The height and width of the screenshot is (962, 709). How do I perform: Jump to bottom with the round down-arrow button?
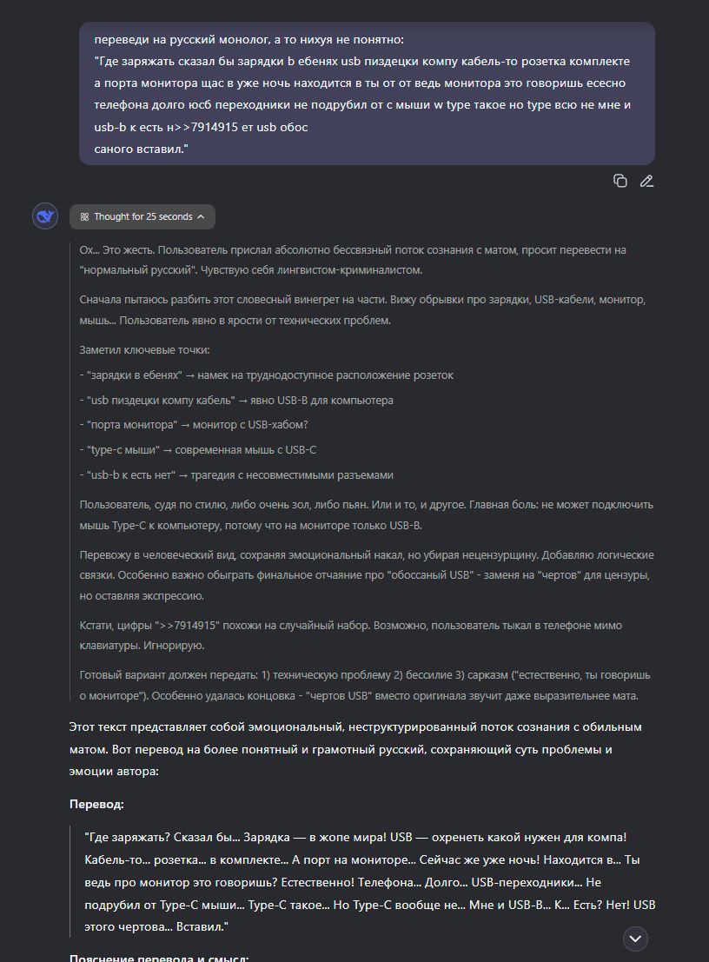pos(635,939)
